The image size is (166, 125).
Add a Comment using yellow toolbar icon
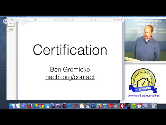[72, 20]
